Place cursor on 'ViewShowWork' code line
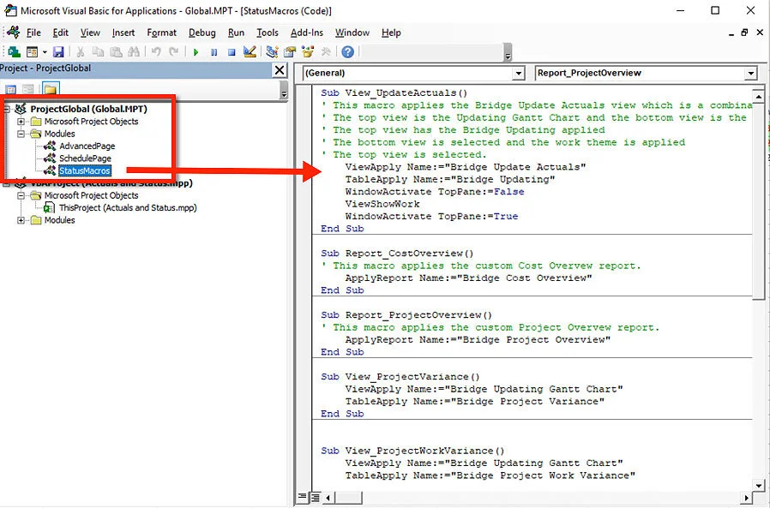 (382, 204)
